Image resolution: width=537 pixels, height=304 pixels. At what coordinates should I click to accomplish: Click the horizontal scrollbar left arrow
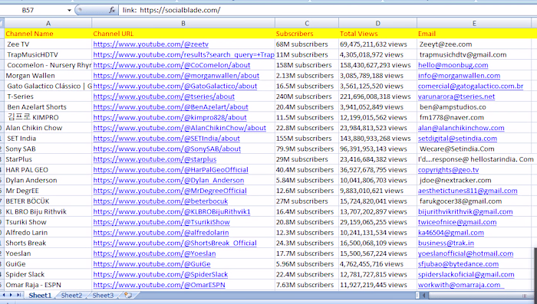coord(424,295)
